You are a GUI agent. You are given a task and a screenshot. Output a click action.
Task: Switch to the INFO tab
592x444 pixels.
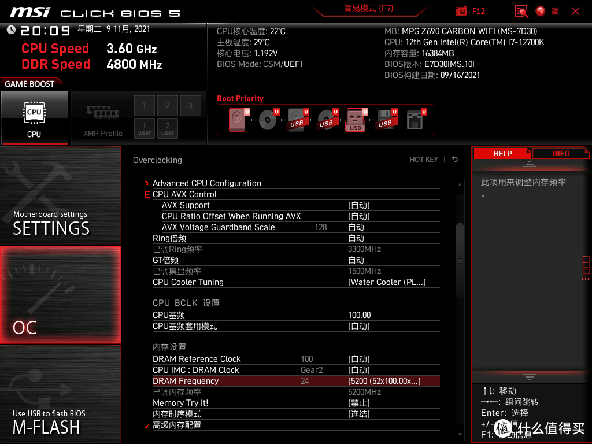[x=561, y=154]
